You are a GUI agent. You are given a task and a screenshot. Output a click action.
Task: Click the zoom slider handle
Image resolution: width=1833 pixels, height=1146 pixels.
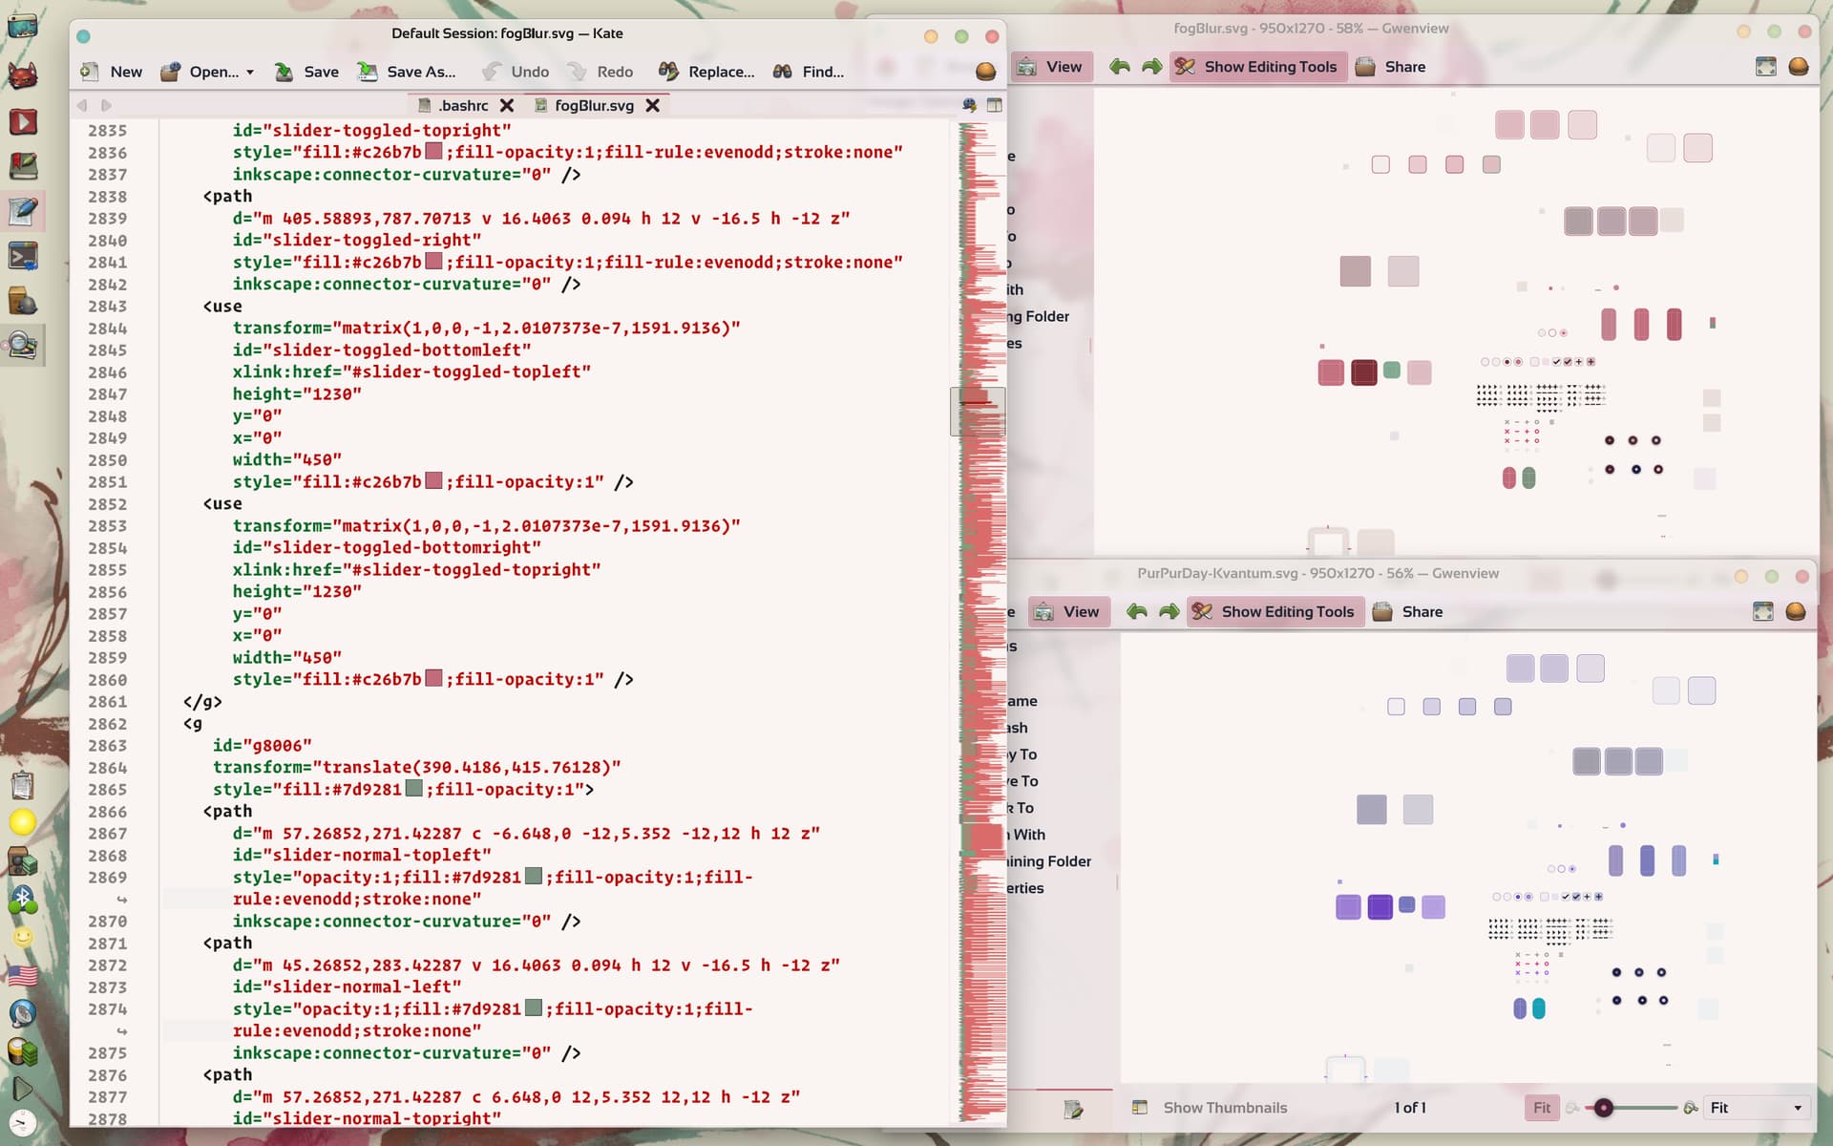(1604, 1108)
